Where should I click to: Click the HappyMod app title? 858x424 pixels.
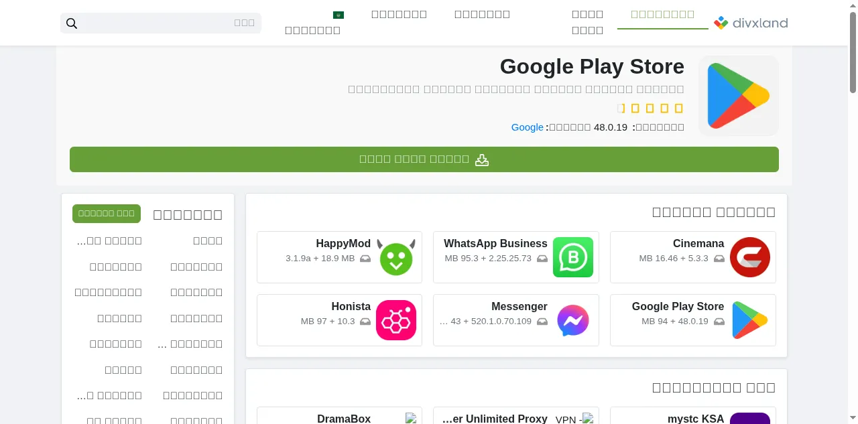[343, 244]
